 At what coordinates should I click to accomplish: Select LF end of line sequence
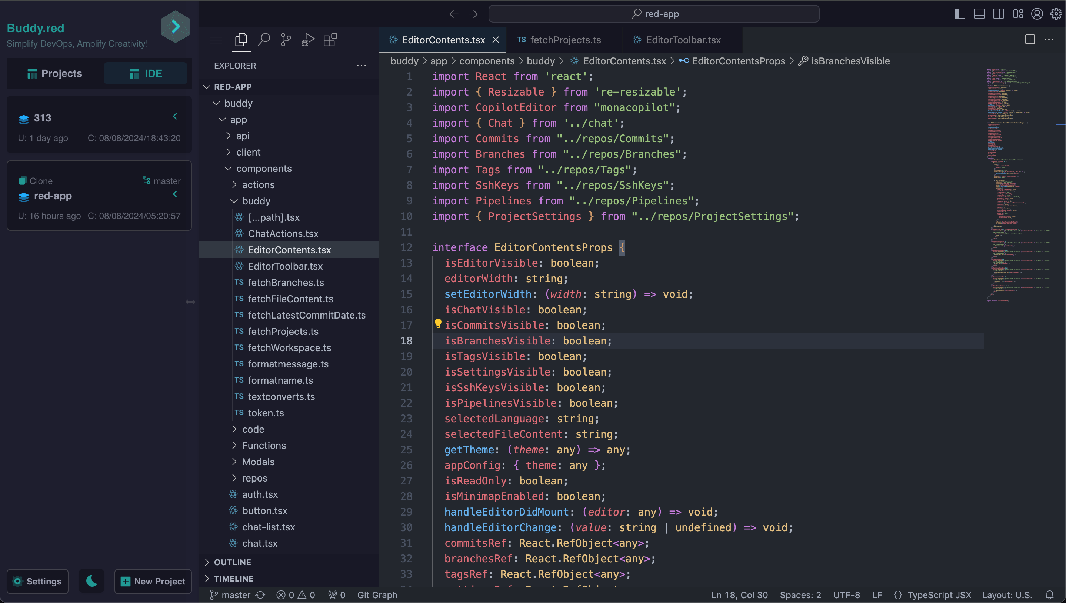coord(877,595)
